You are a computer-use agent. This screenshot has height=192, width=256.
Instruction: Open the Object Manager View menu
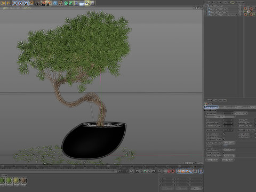point(219,2)
